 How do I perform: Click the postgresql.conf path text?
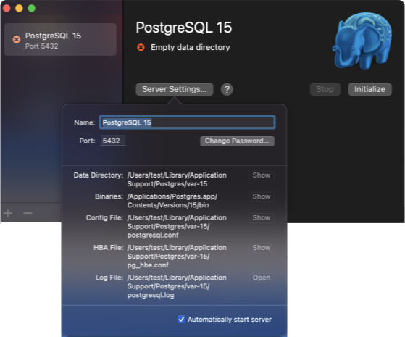[x=177, y=226]
